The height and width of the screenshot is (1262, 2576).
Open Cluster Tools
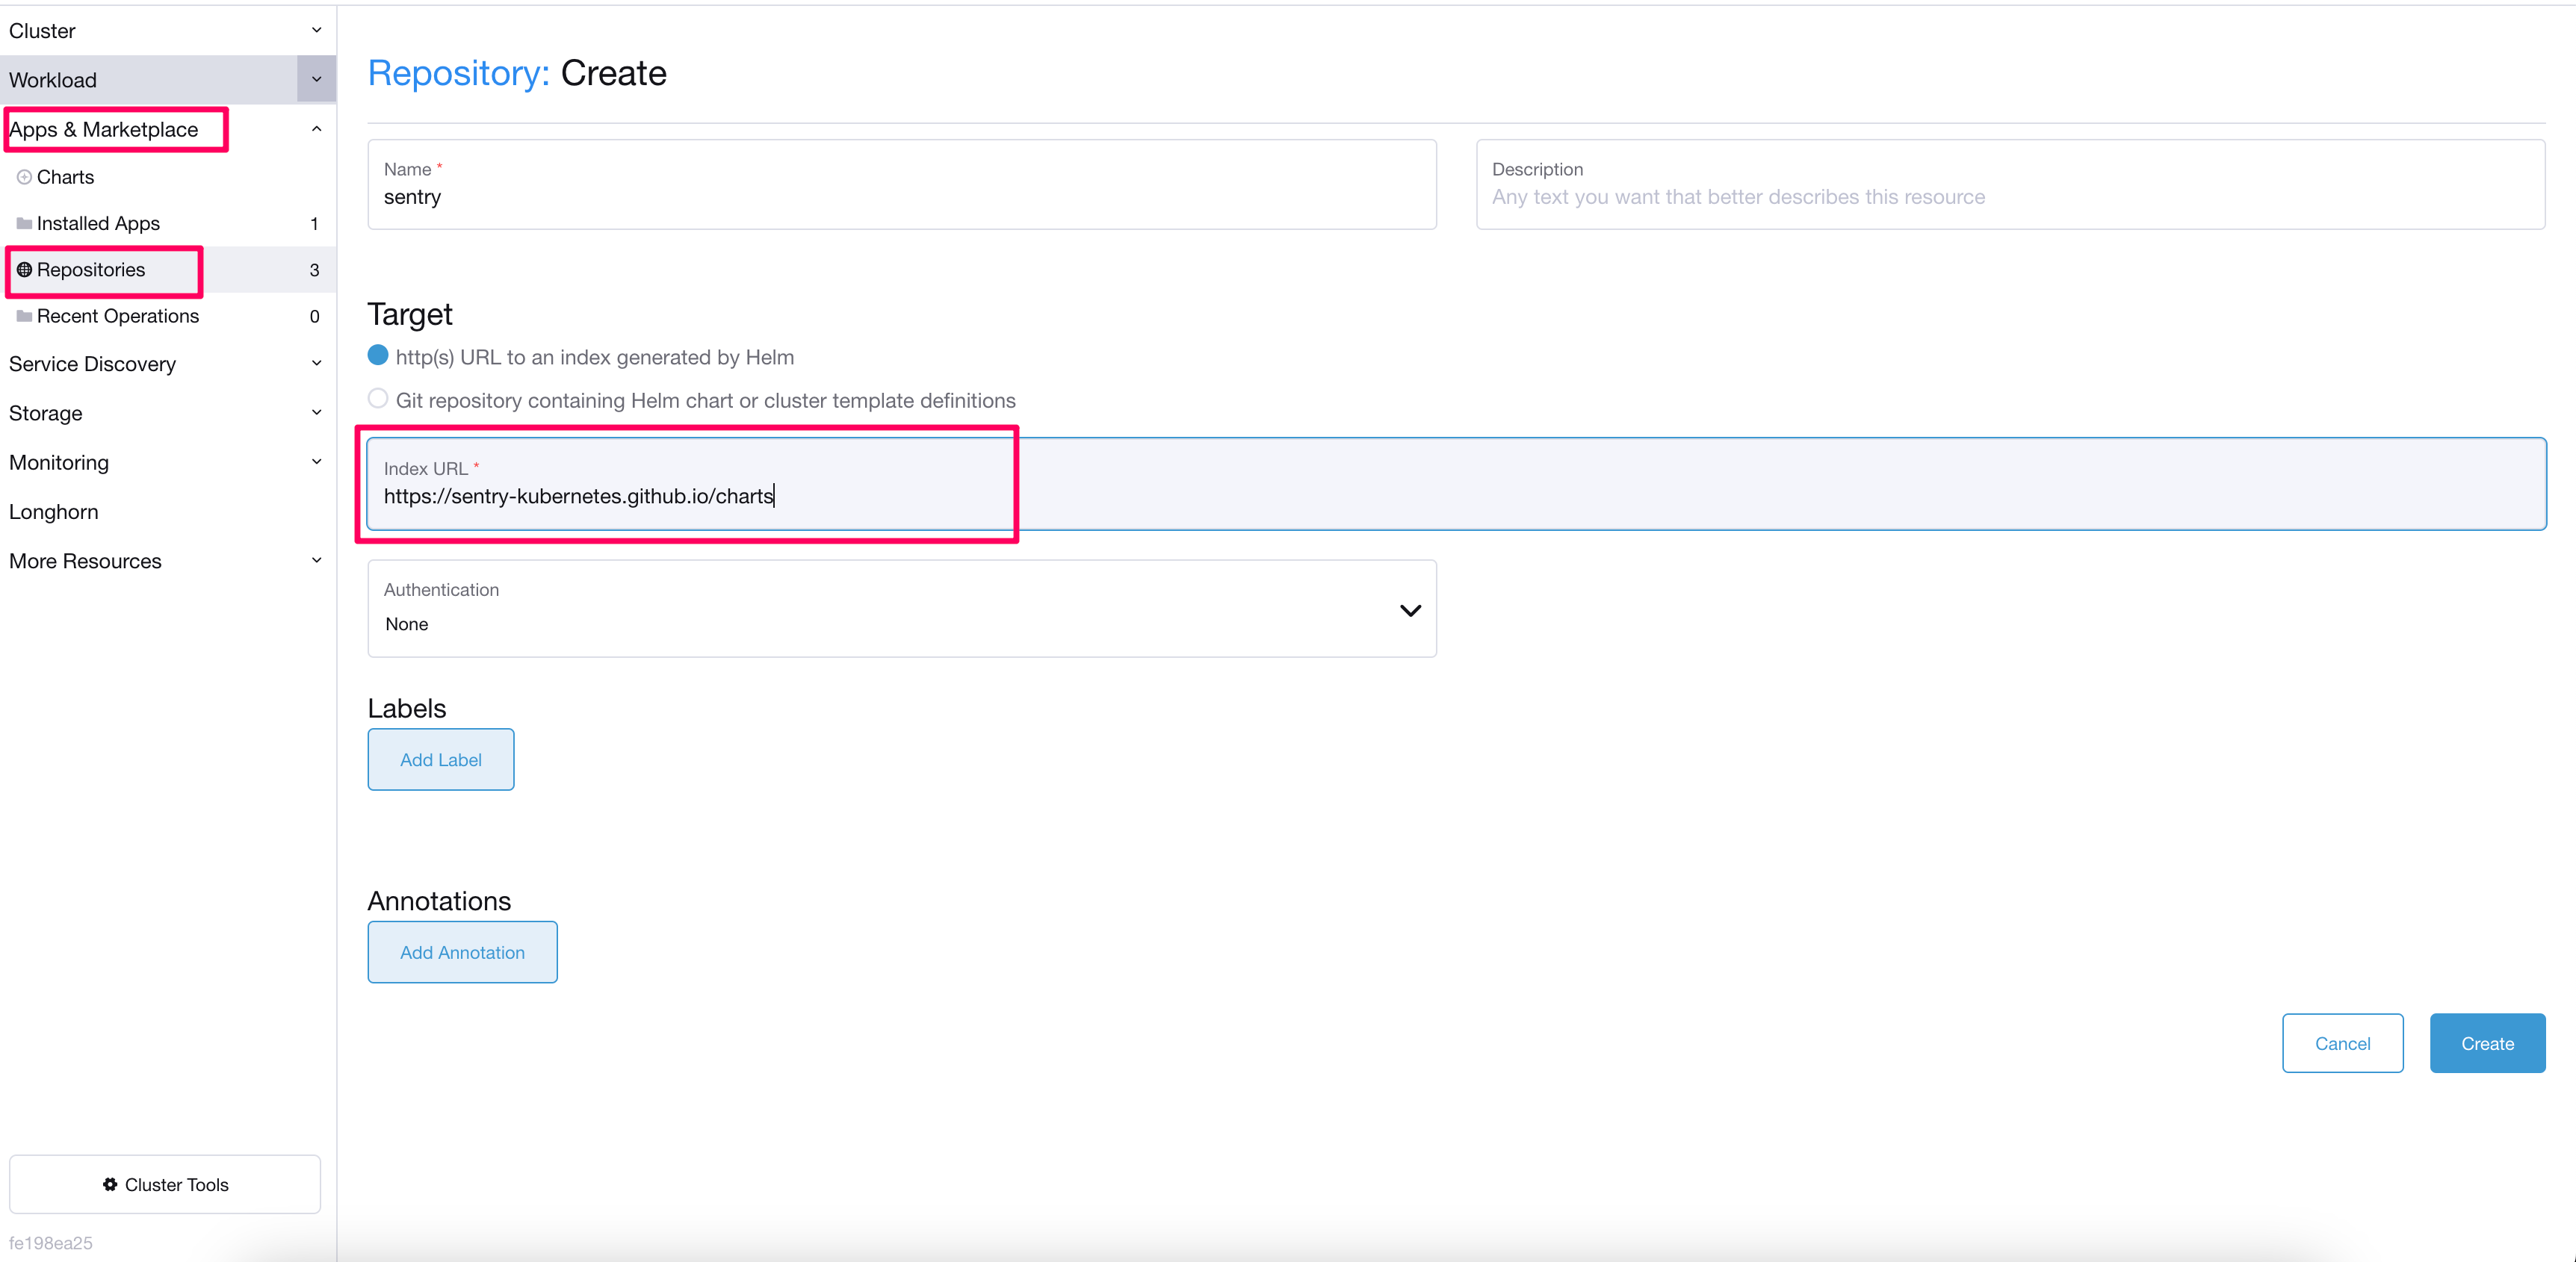(165, 1184)
